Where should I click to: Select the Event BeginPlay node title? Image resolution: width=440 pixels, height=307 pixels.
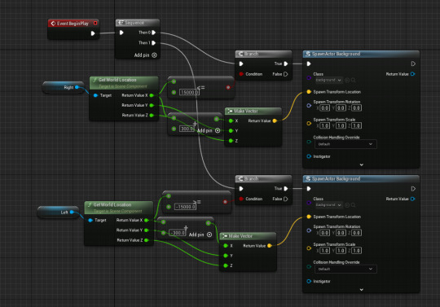[x=73, y=24]
